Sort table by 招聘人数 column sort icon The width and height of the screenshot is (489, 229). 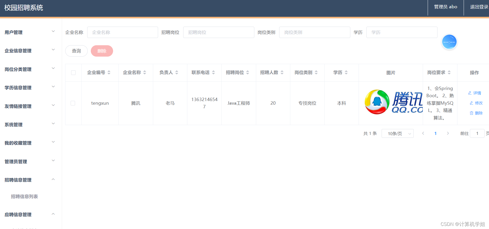pyautogui.click(x=282, y=73)
